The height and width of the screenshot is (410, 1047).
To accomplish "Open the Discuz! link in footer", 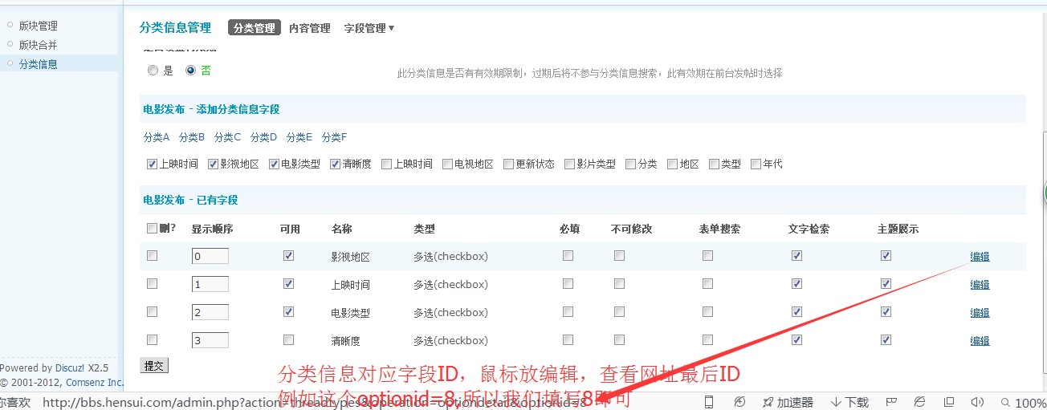I will (70, 368).
